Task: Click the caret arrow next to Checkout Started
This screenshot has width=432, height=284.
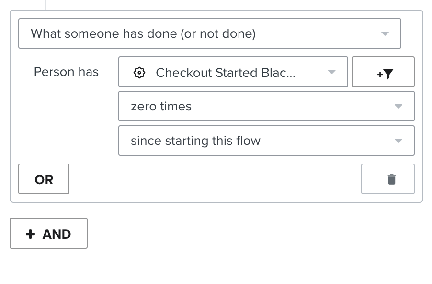Action: [x=331, y=72]
